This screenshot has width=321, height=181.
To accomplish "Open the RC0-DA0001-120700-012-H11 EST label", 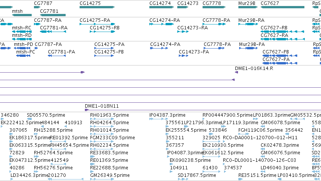I will [x=260, y=138].
